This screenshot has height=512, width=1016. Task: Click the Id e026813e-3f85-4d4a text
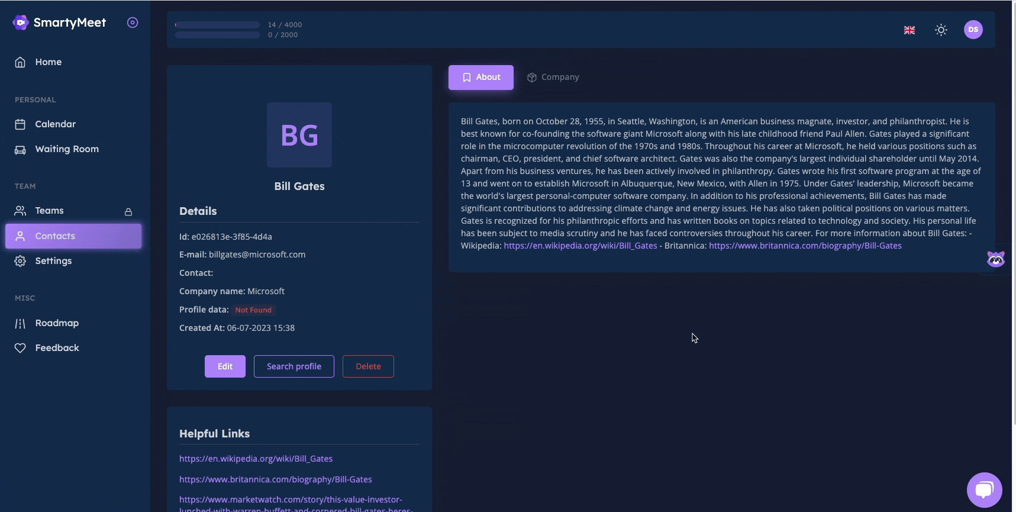(x=225, y=237)
